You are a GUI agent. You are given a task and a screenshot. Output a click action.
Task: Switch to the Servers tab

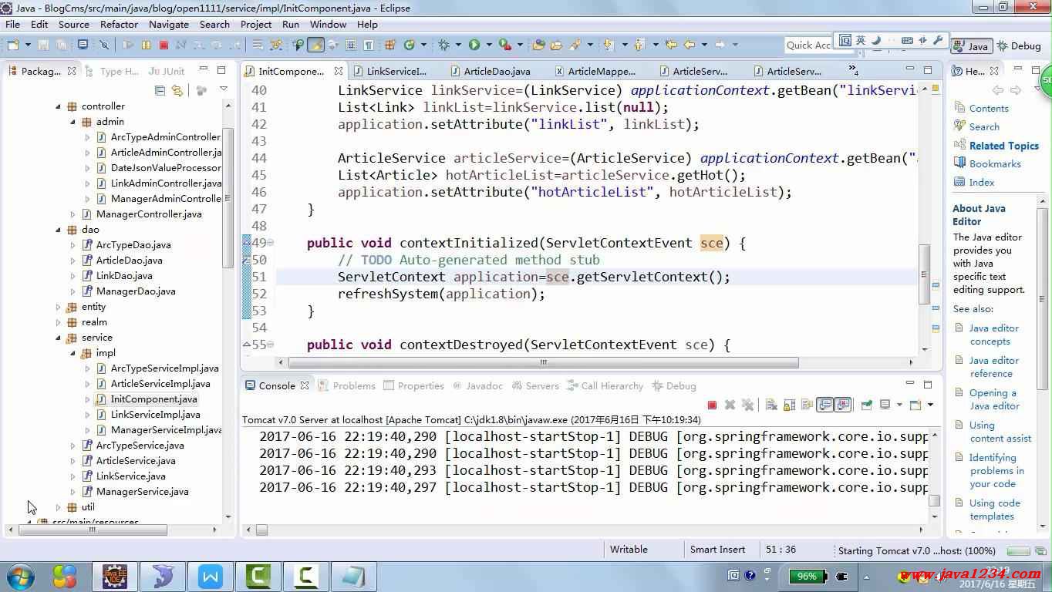coord(535,386)
